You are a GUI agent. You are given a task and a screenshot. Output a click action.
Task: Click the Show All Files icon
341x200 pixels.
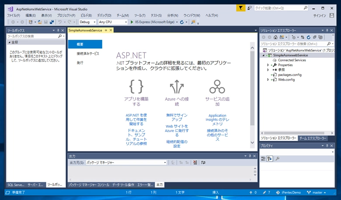tap(320, 37)
